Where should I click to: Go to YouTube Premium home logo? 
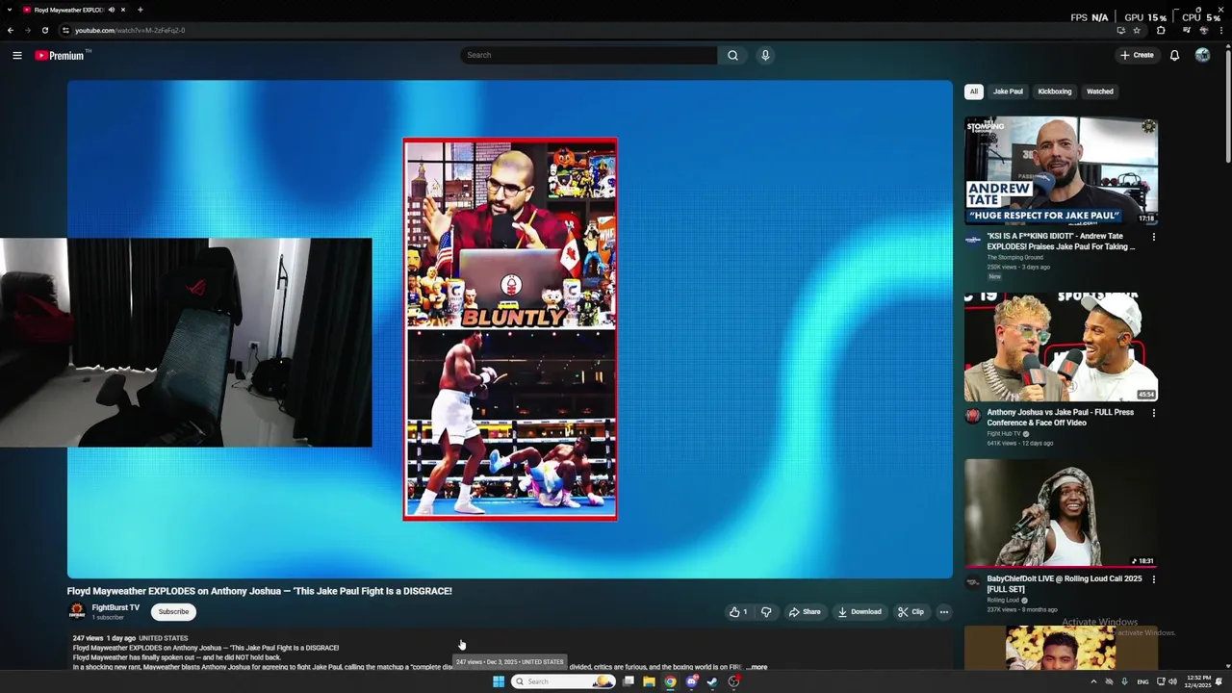coord(60,55)
